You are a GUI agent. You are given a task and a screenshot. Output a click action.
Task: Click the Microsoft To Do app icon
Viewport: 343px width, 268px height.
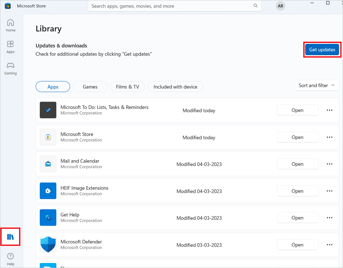(48, 110)
